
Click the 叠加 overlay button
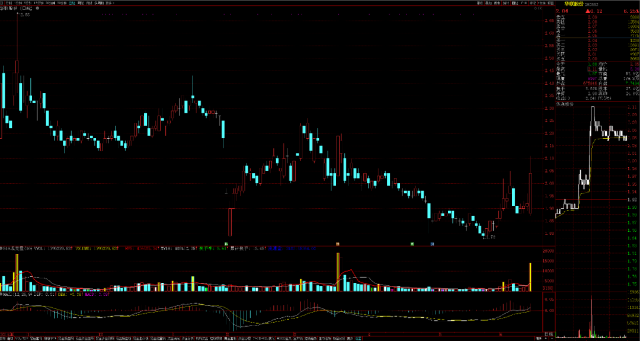pyautogui.click(x=488, y=3)
